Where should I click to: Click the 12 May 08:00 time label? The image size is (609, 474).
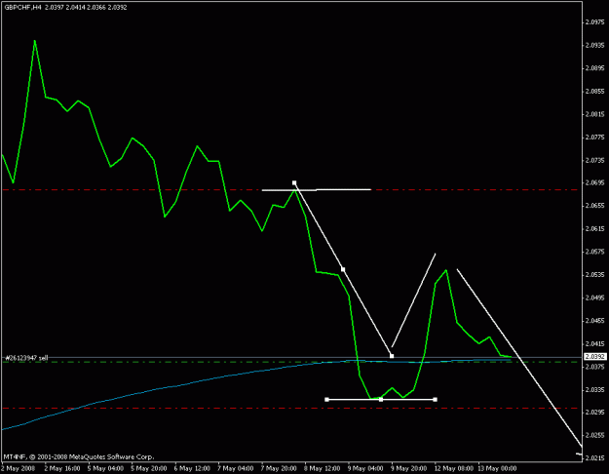pos(454,468)
